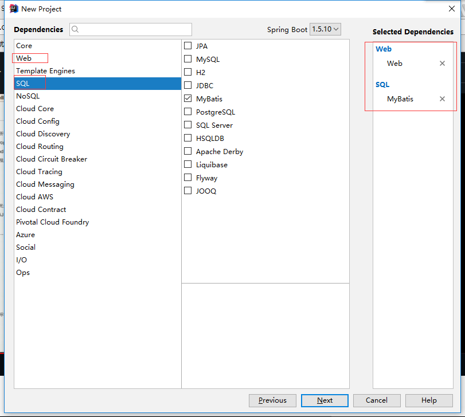Enable Apache Derby dependency

point(187,151)
